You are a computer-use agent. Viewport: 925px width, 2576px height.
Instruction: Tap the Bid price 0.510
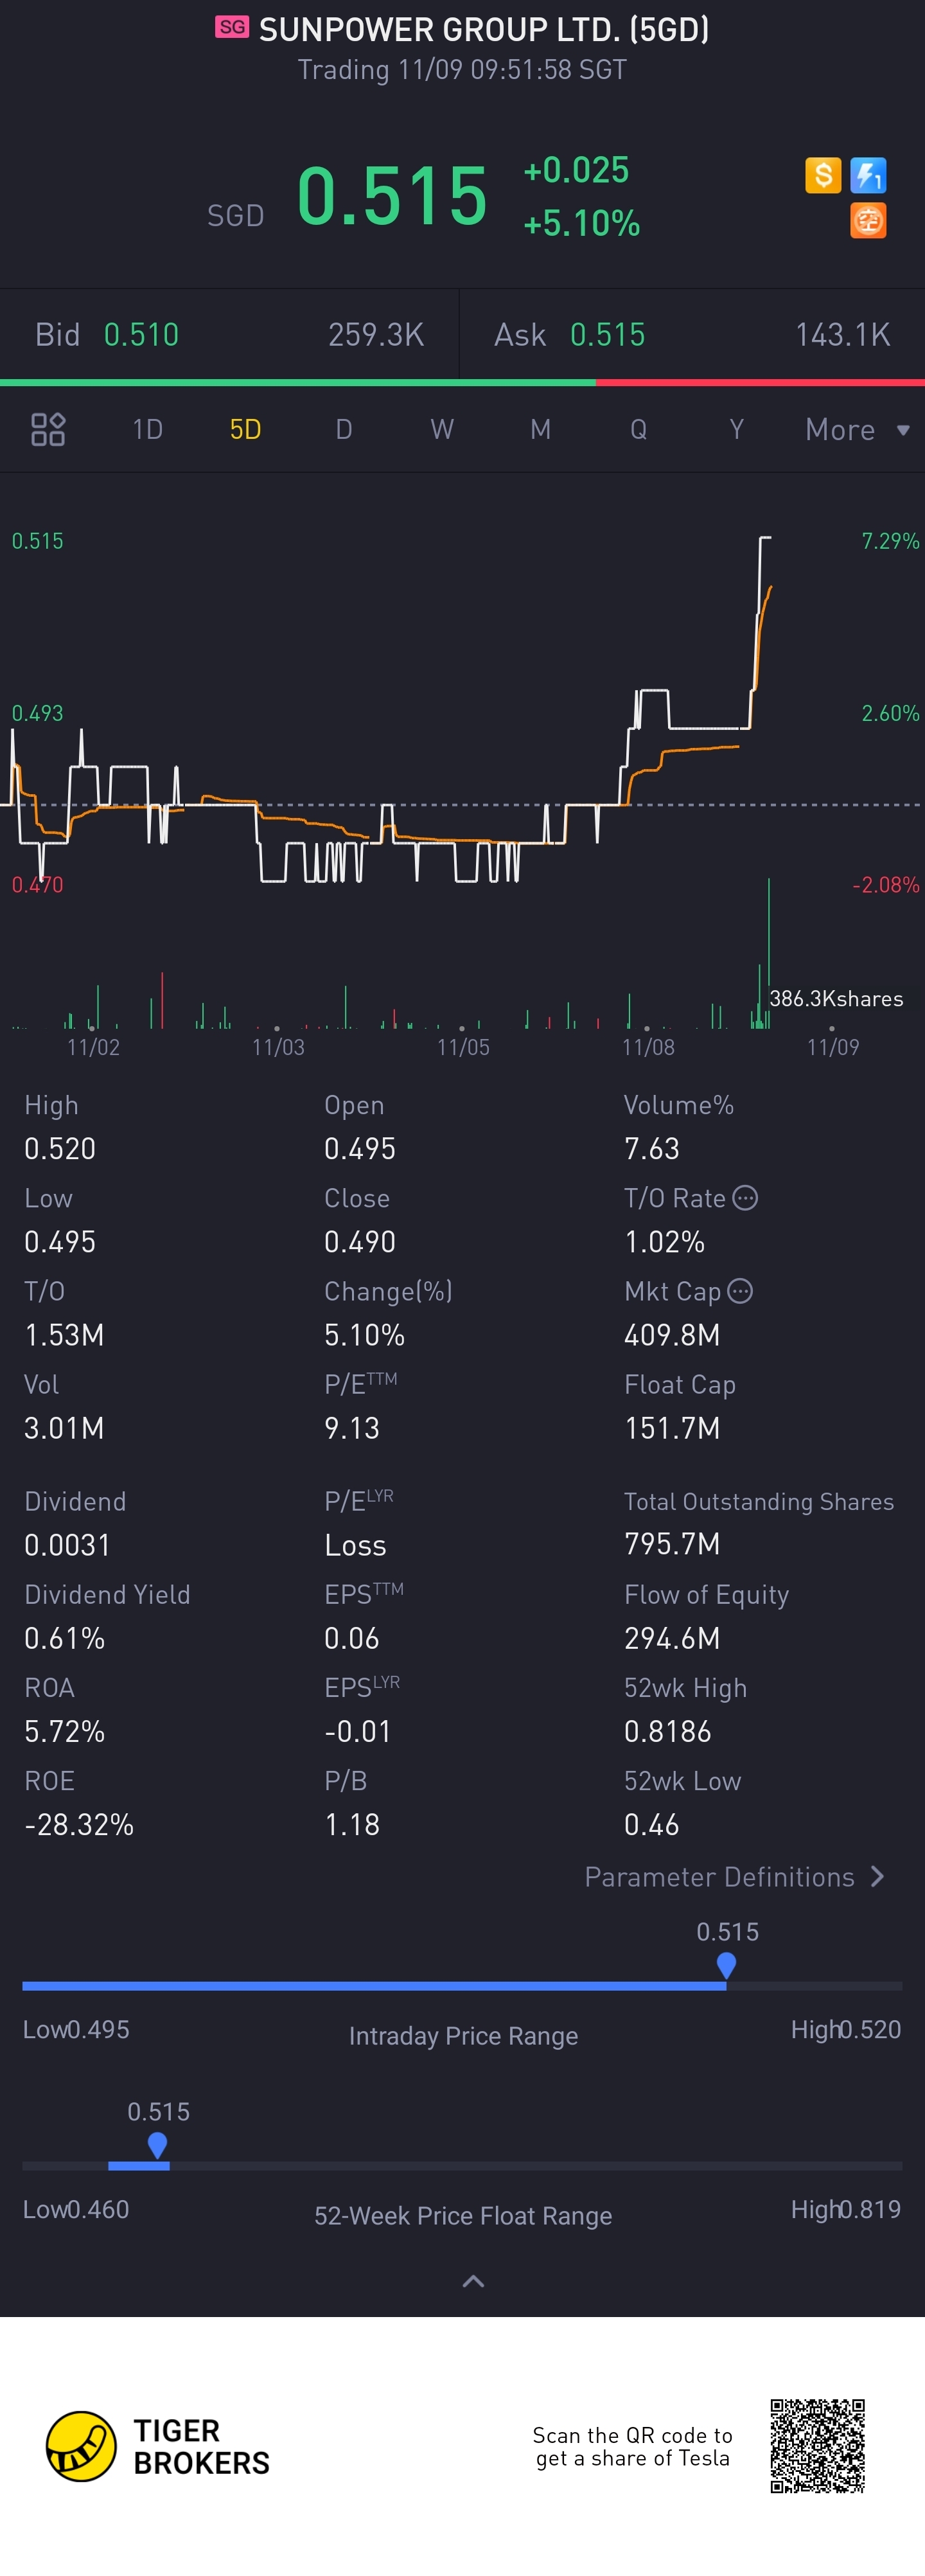point(141,334)
